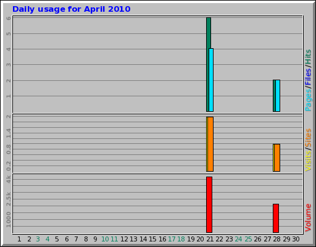Click the red Volume bar on day 21

pos(209,204)
